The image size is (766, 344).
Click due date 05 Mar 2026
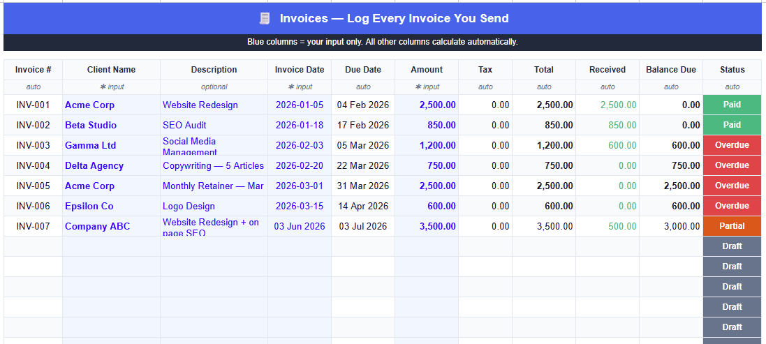click(x=363, y=145)
